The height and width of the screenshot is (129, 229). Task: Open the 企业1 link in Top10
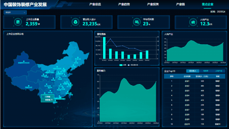187,81
